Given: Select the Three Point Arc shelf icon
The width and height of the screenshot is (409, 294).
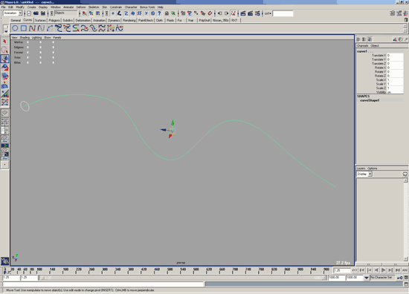Looking at the screenshot, I should pyautogui.click(x=50, y=28).
